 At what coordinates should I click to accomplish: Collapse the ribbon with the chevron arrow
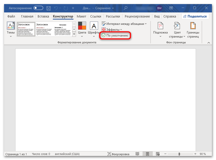tap(209, 43)
